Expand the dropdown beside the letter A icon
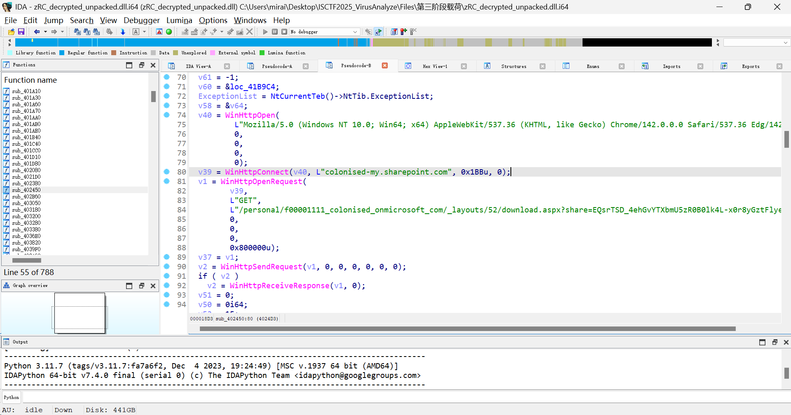Viewport: 791px width, 415px height. point(144,32)
